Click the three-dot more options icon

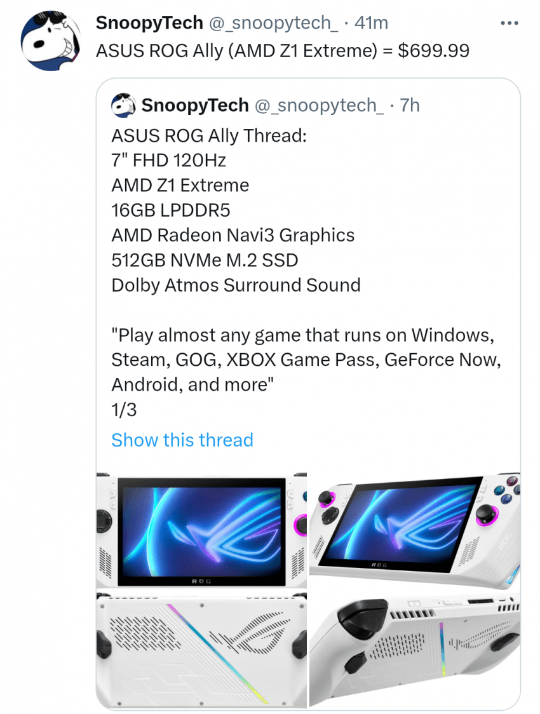510,22
